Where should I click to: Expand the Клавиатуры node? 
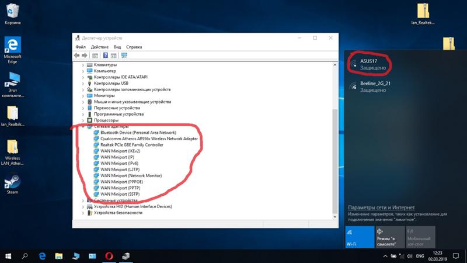[x=83, y=65]
